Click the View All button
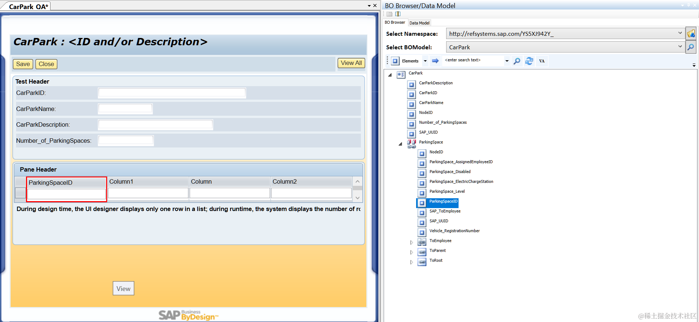Viewport: 699px width, 322px height. pyautogui.click(x=351, y=63)
